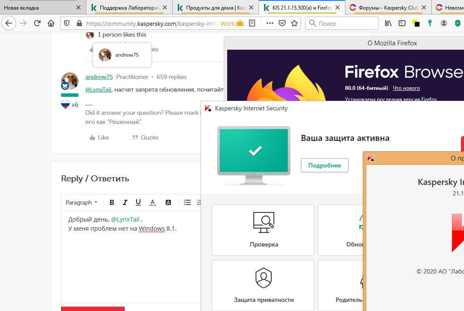Click the green and black squares extension icon
This screenshot has height=311, width=464.
pos(416,23)
